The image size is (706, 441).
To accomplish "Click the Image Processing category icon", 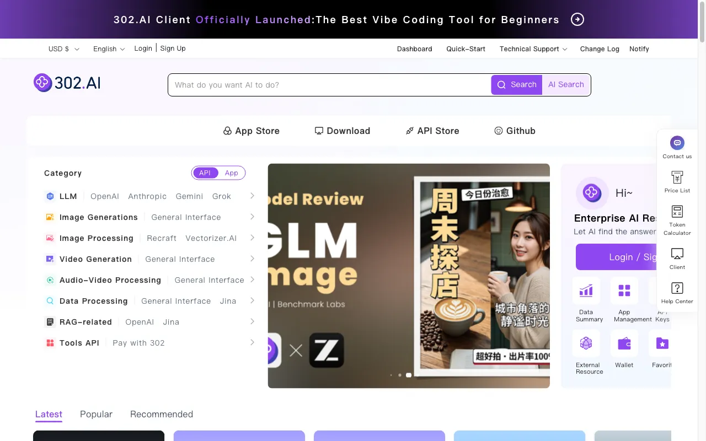I will (x=50, y=238).
